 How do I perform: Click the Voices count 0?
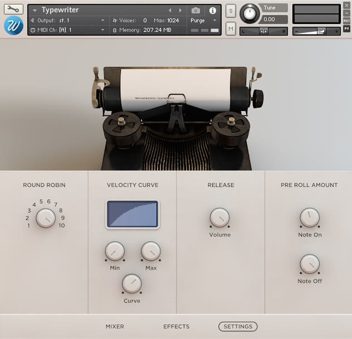click(145, 21)
